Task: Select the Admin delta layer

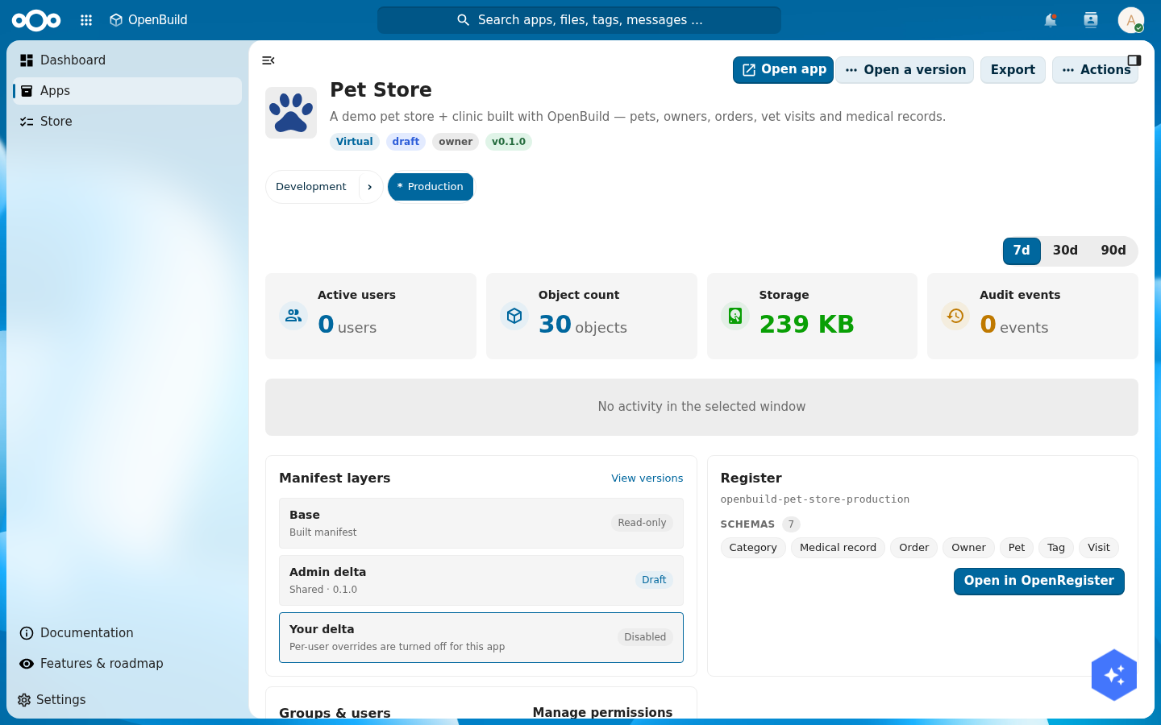Action: tap(481, 581)
